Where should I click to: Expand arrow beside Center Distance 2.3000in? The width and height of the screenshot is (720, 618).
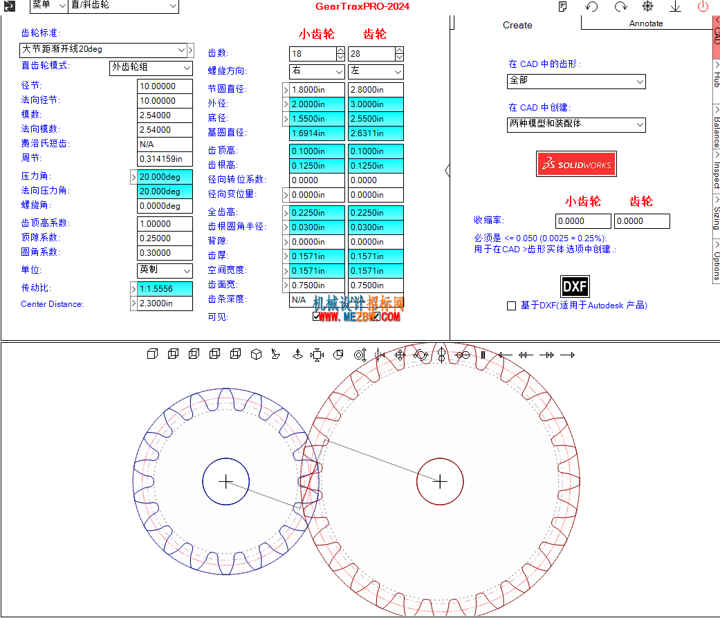coord(133,303)
